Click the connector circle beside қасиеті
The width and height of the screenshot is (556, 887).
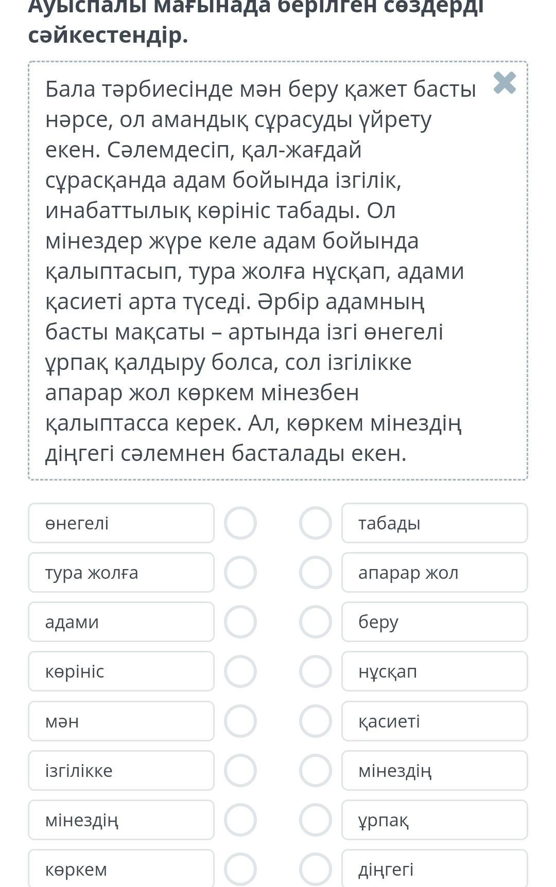pyautogui.click(x=316, y=721)
